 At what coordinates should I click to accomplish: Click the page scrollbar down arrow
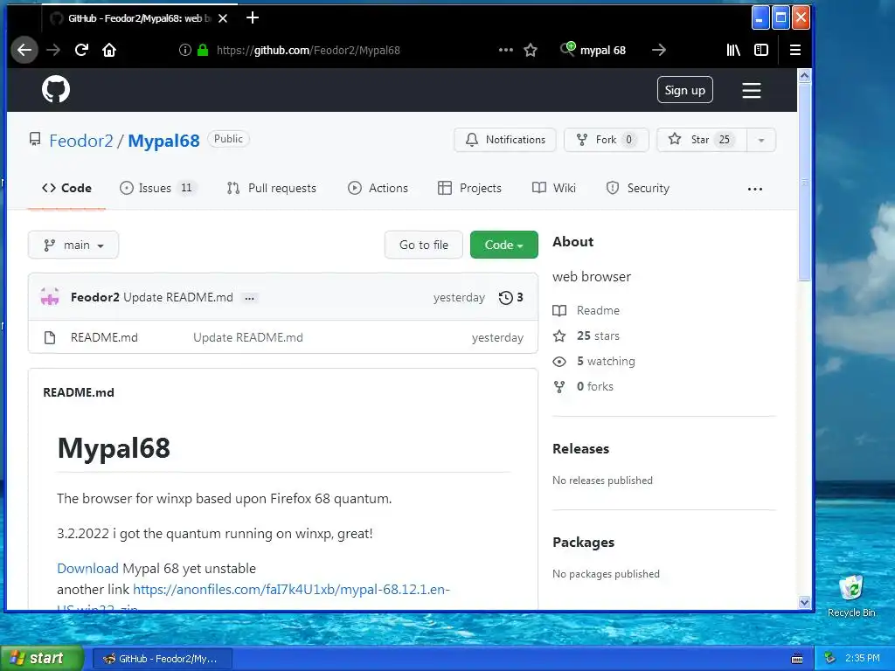(x=804, y=602)
